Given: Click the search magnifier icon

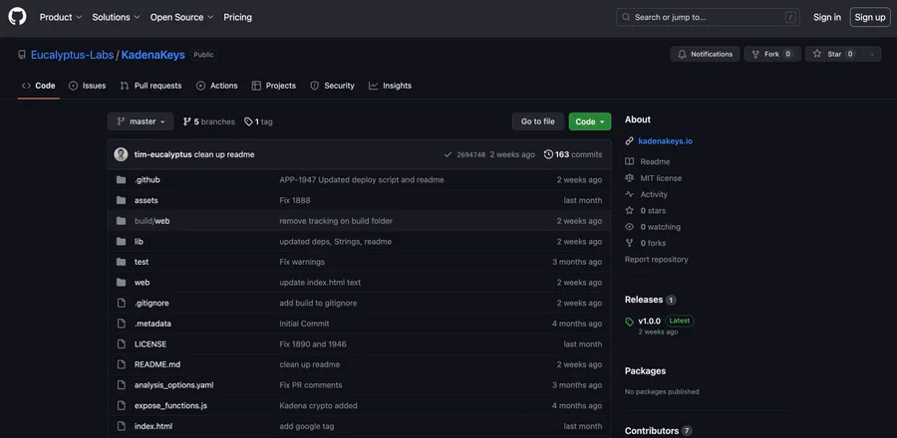Looking at the screenshot, I should click(626, 17).
